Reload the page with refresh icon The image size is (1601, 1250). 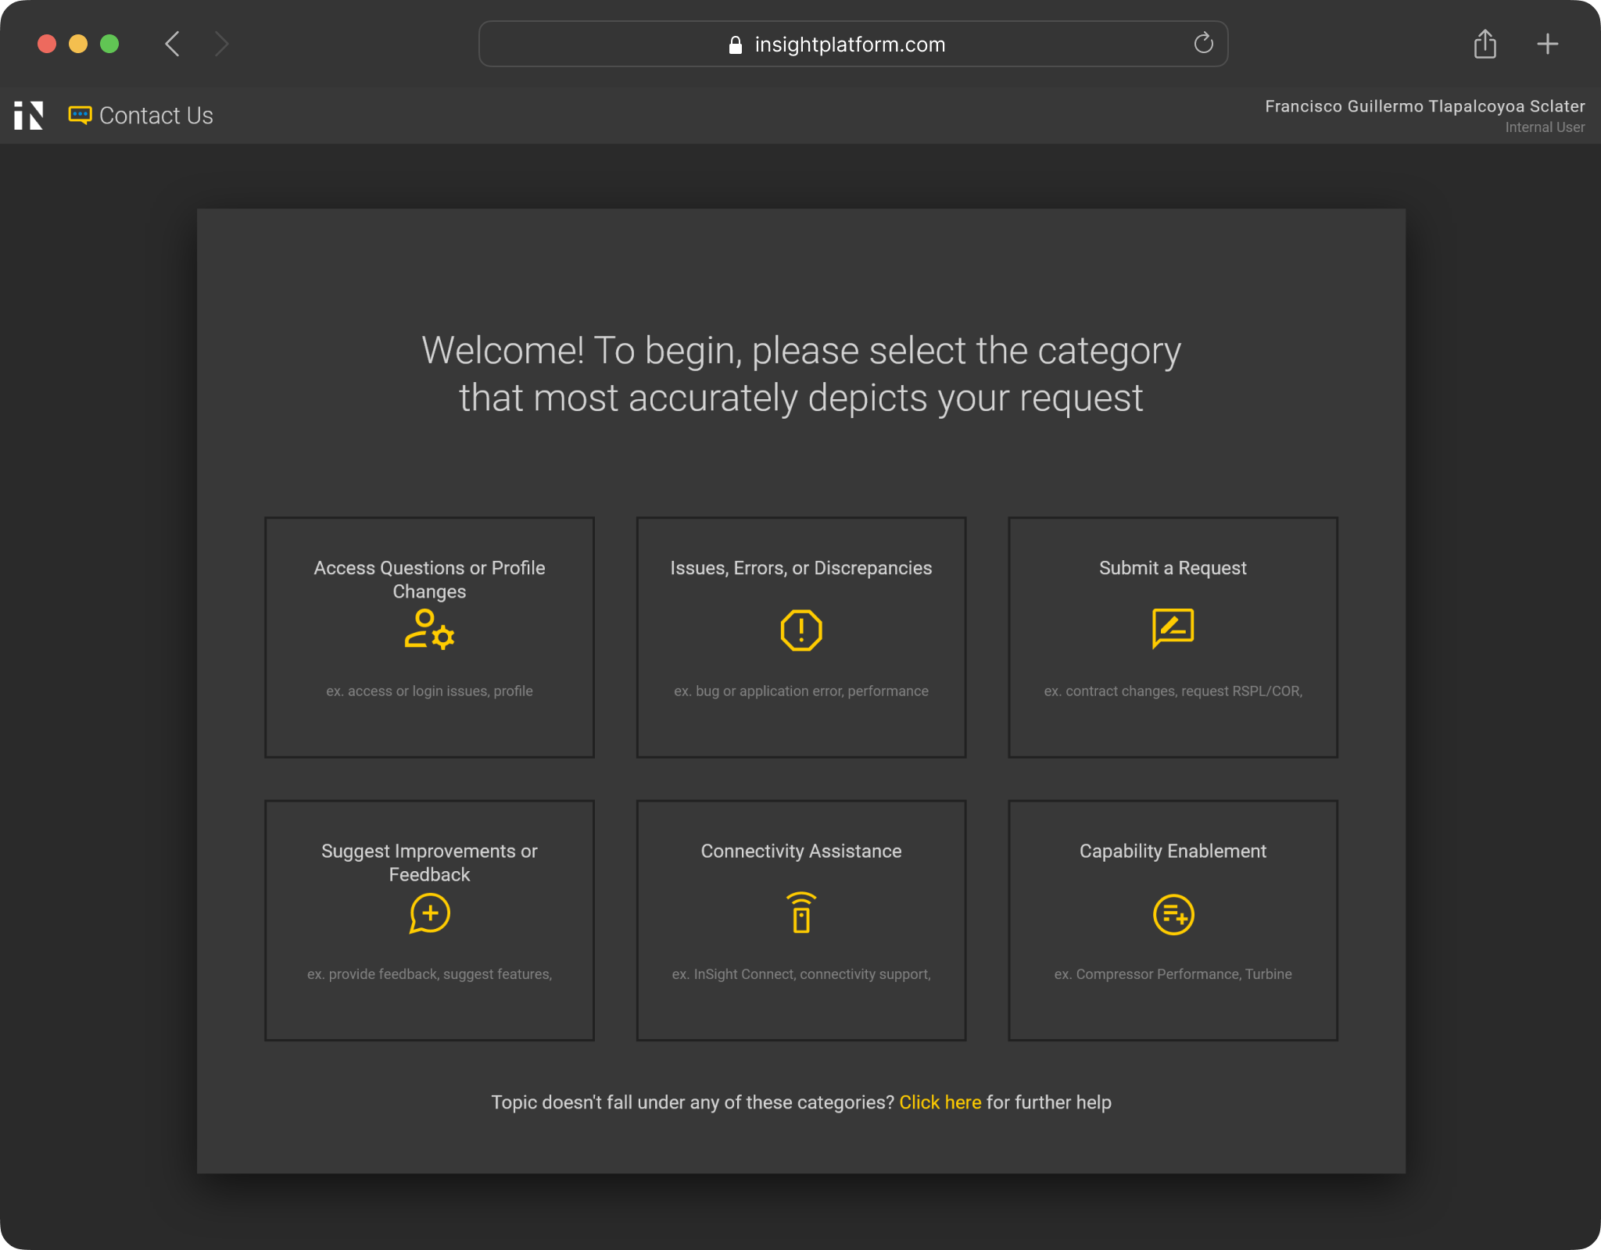(x=1203, y=44)
